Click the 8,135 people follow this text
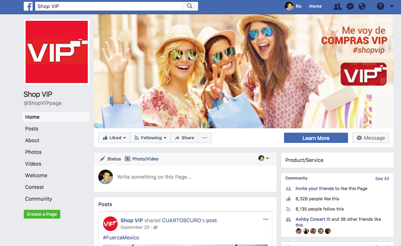This screenshot has height=246, width=401. (320, 209)
